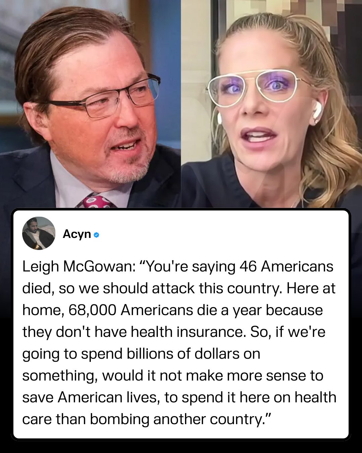Click the name "Leigh McGowan" in the quote
Viewport: 362px width, 453px height.
click(77, 267)
